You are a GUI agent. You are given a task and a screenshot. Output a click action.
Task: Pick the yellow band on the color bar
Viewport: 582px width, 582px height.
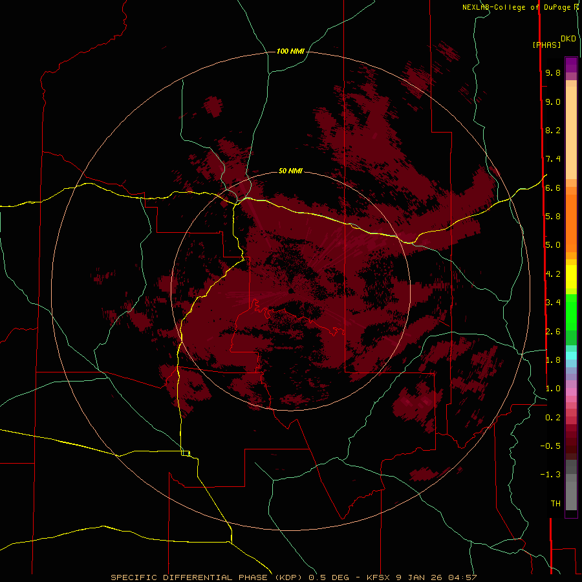571,277
